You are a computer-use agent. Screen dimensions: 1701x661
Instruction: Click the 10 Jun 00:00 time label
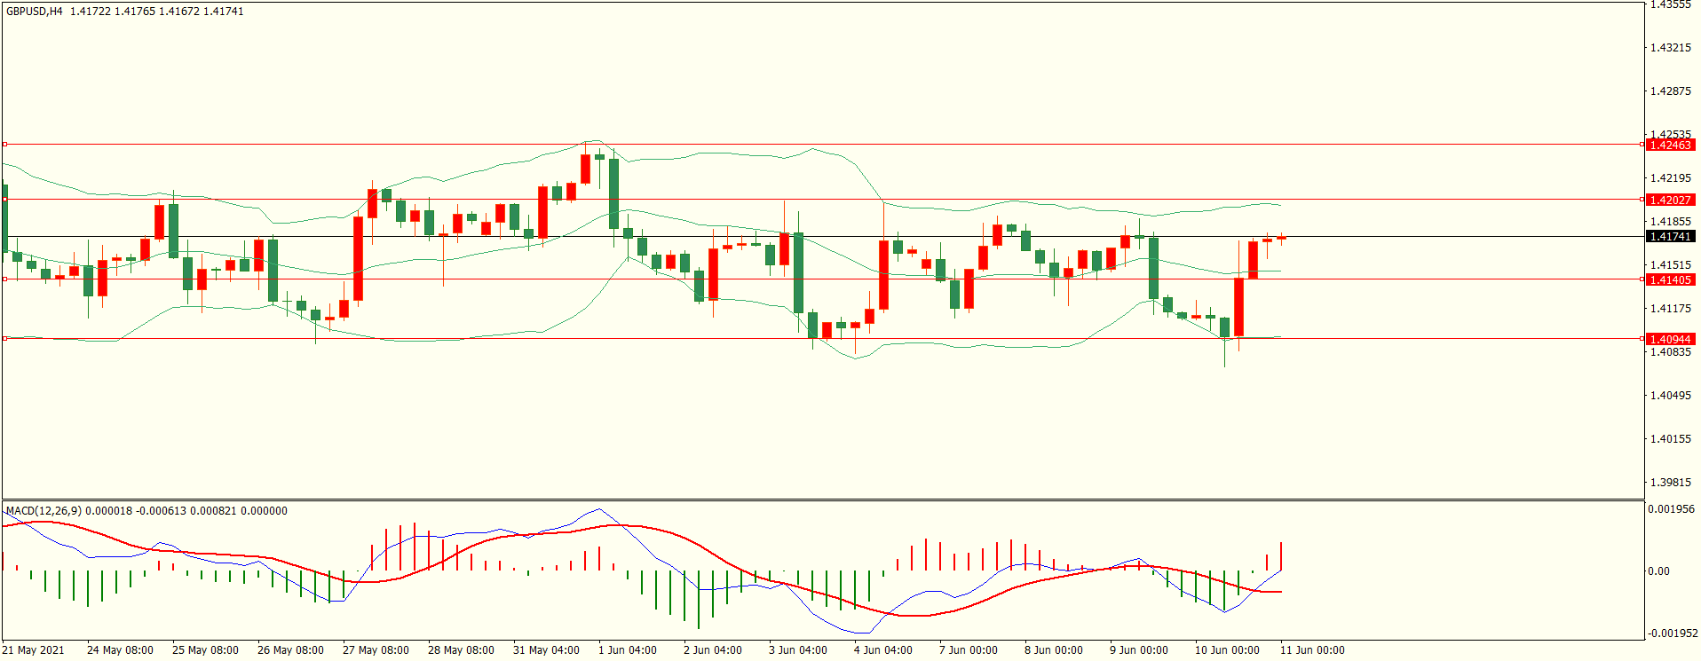pos(1227,650)
